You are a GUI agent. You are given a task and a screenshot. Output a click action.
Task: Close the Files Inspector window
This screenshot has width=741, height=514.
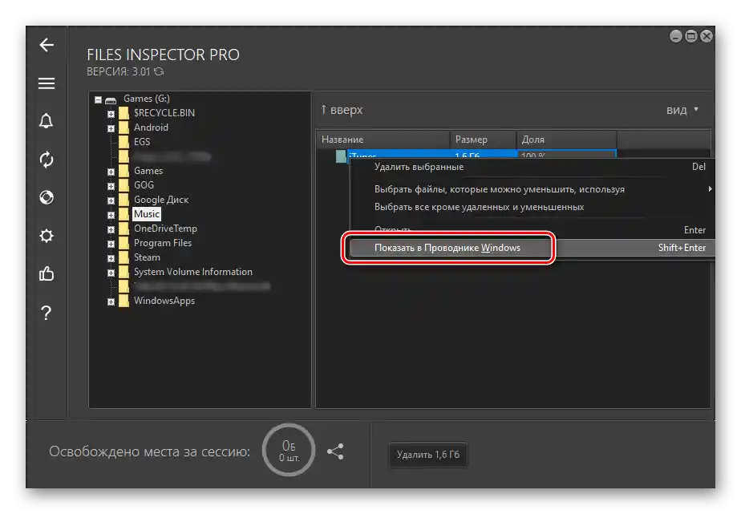pos(706,36)
